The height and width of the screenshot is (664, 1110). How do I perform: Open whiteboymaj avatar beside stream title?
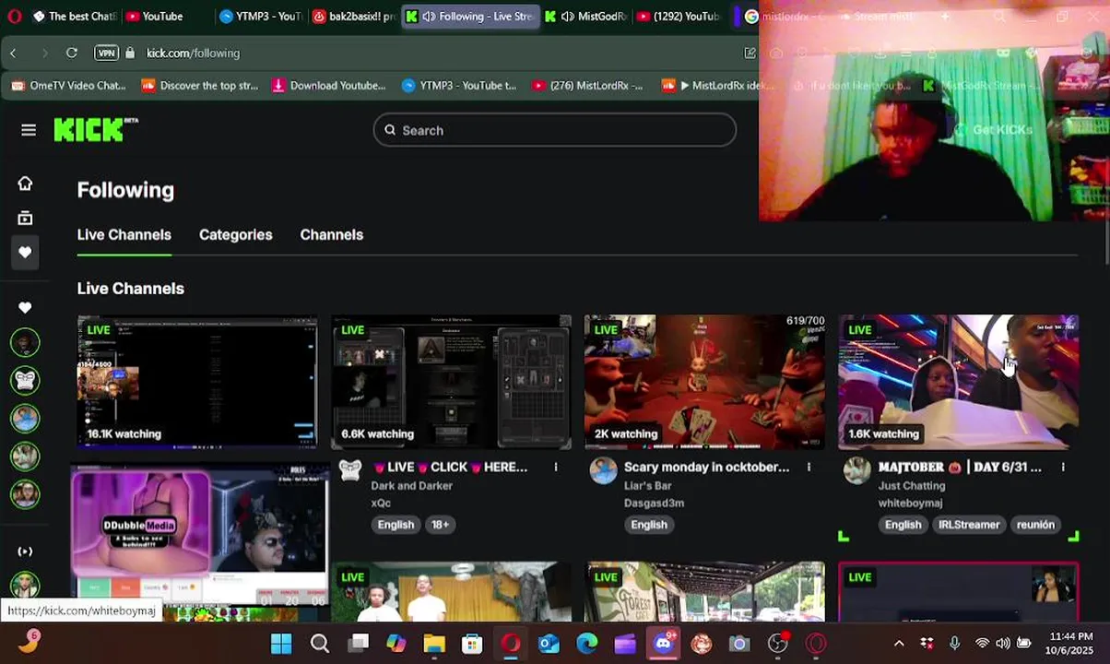[x=857, y=470]
